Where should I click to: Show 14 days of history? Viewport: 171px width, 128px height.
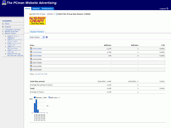39,74
